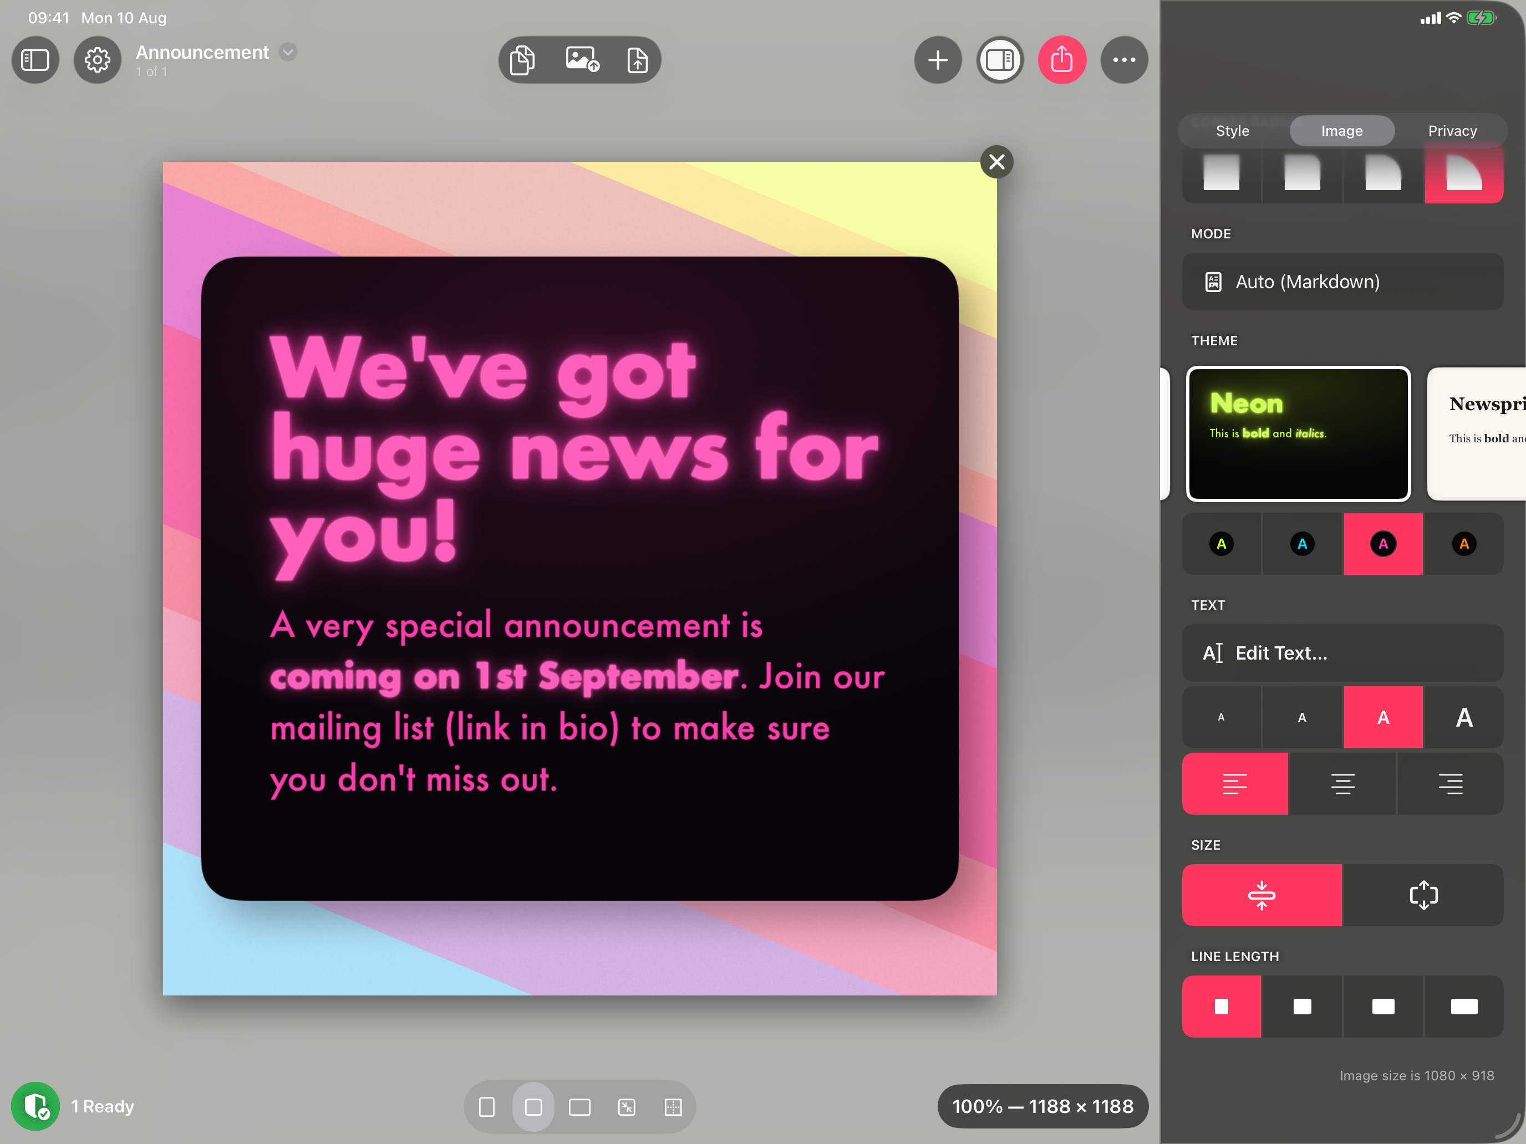
Task: Choose the narrowest line length
Action: click(1222, 1007)
